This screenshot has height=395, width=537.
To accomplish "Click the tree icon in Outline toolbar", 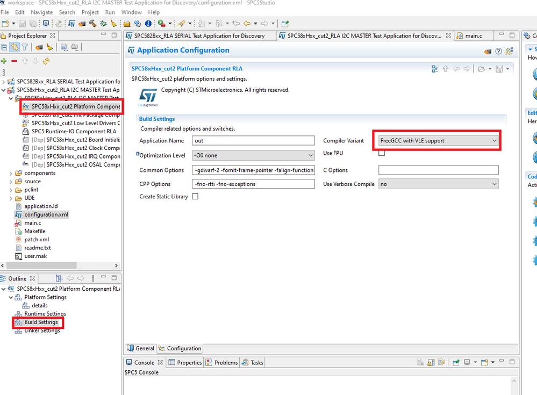I will coord(59,278).
